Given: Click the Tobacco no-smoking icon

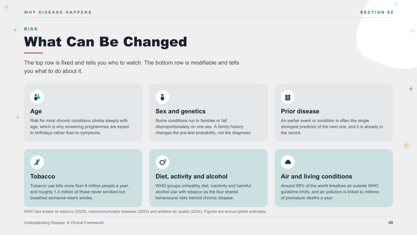Looking at the screenshot, I should coord(37,162).
